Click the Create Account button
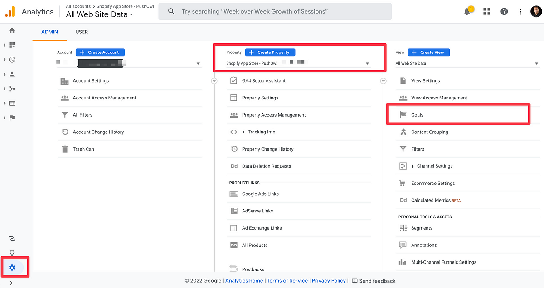This screenshot has width=544, height=288. [x=100, y=52]
